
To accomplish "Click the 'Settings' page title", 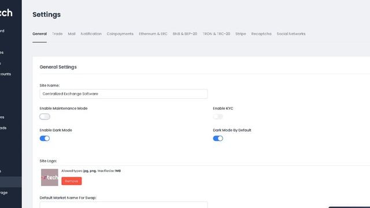I will pos(46,14).
